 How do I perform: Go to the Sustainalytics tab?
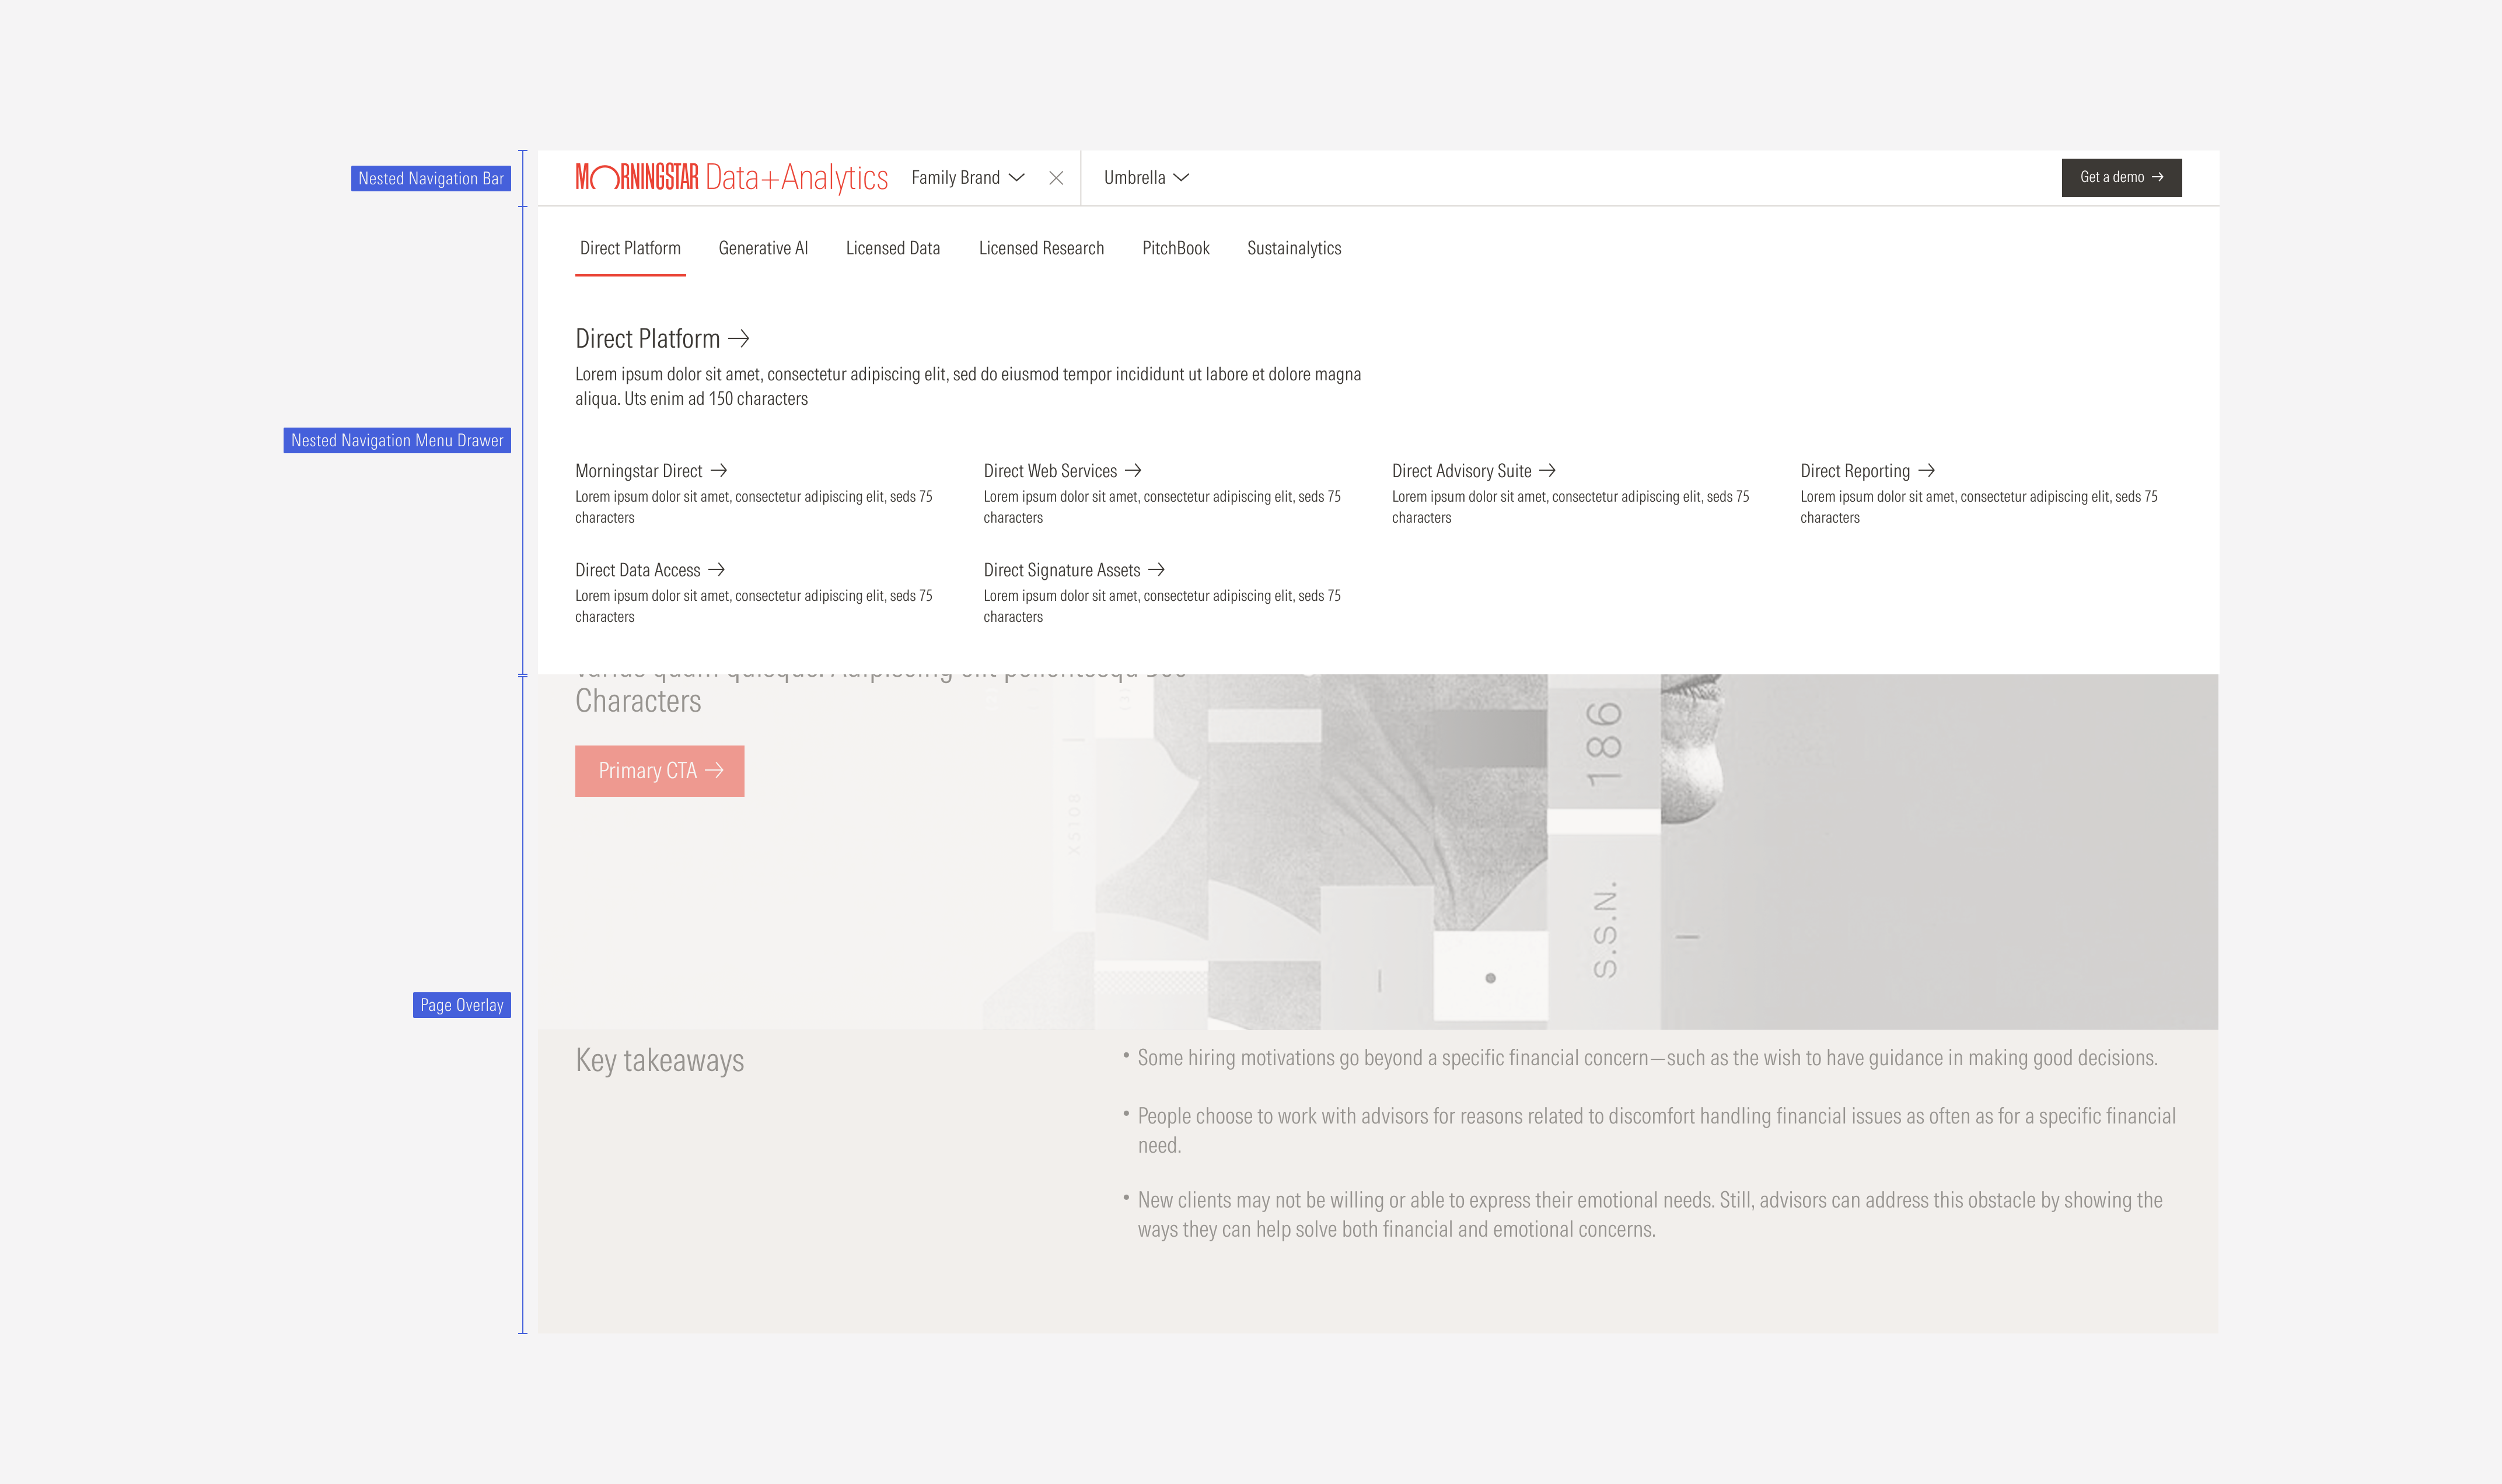coord(1294,248)
